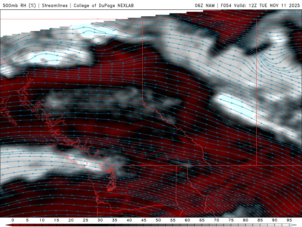The width and height of the screenshot is (302, 227).
Task: Select the "Streamlines" label in header
Action: pyautogui.click(x=55, y=5)
